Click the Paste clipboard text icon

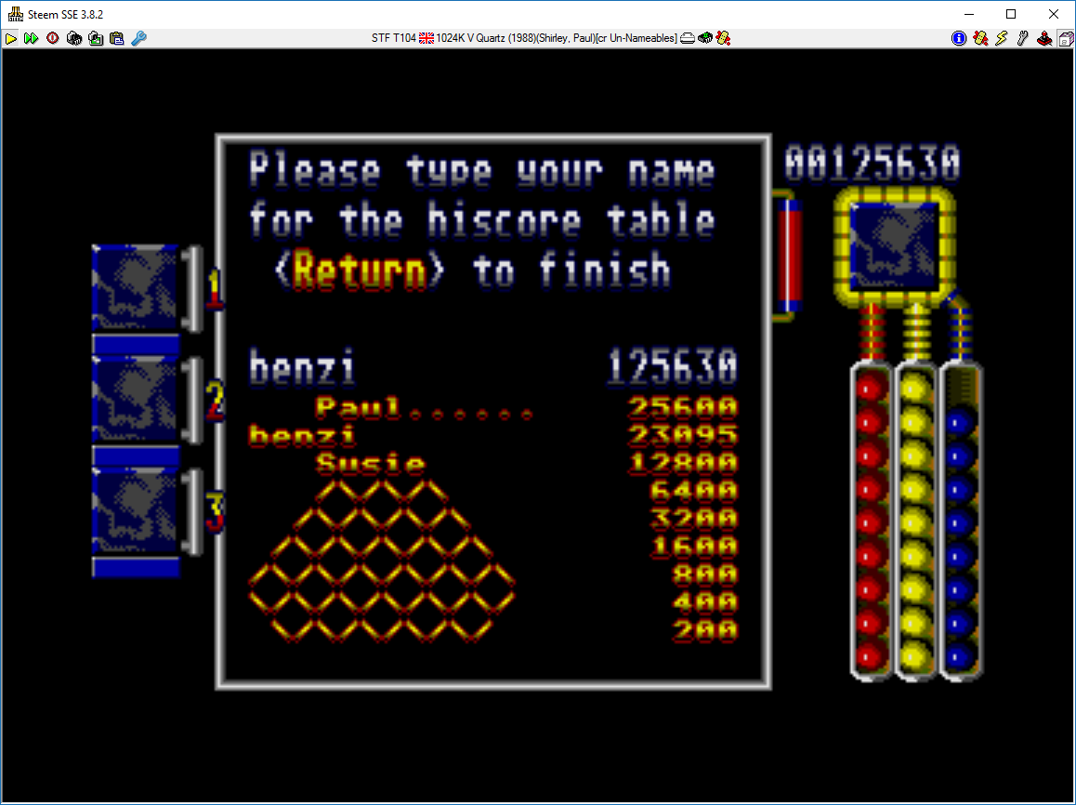pyautogui.click(x=116, y=38)
